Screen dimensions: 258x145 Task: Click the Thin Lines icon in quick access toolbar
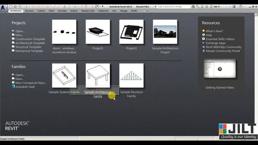[x=86, y=6]
